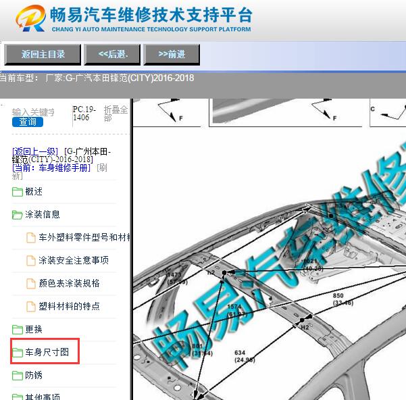Open the 概述 tree entry
This screenshot has height=400, width=406.
pyautogui.click(x=34, y=192)
